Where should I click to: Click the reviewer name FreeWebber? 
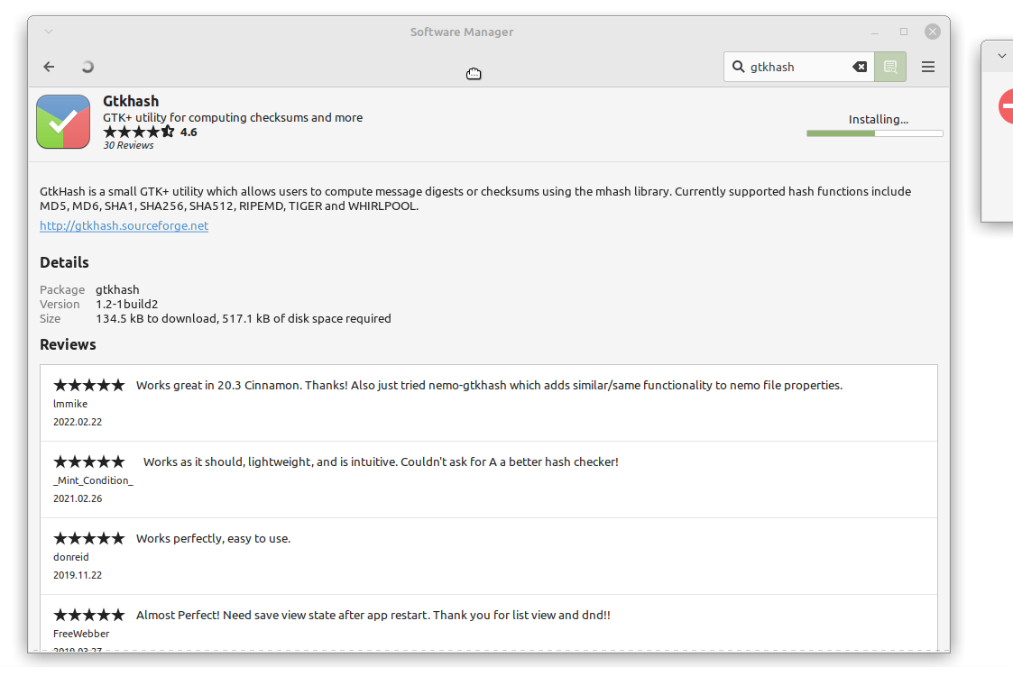(81, 634)
